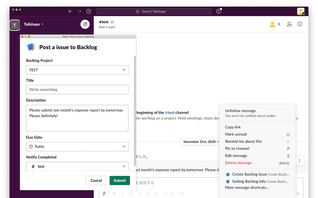Click Add a topic under #test
The image size is (318, 198).
tap(107, 27)
